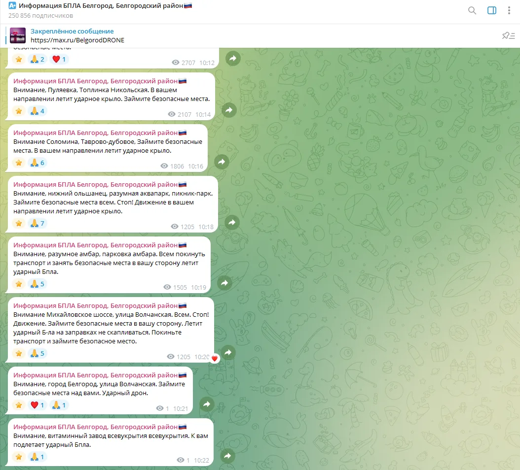Toggle praying hands reaction with count 4
Image resolution: width=520 pixels, height=470 pixels.
[x=37, y=111]
